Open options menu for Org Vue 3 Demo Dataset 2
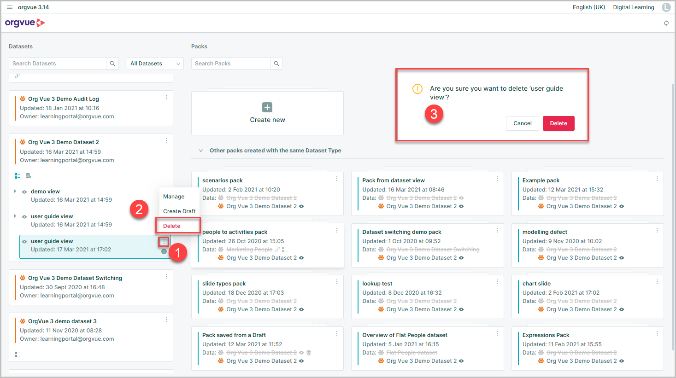 [166, 140]
